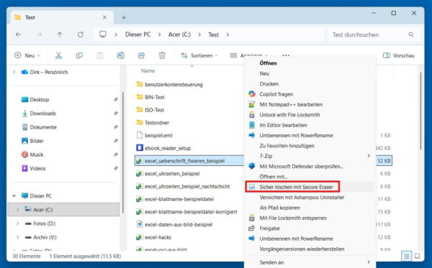
Task: Click the Name column header
Action: [148, 70]
